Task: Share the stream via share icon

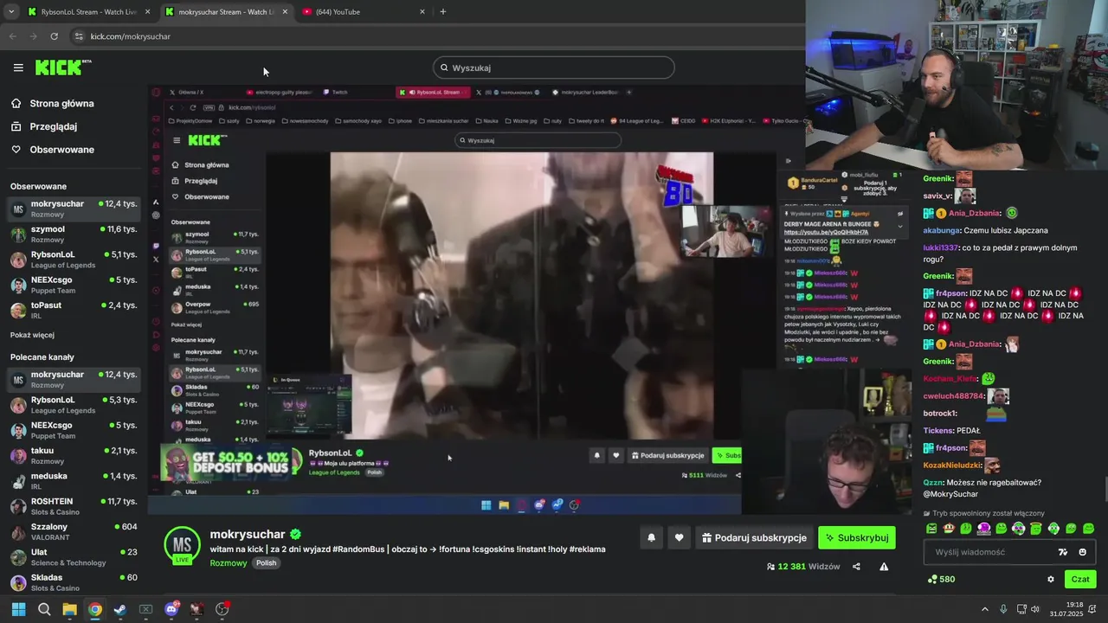Action: tap(856, 567)
